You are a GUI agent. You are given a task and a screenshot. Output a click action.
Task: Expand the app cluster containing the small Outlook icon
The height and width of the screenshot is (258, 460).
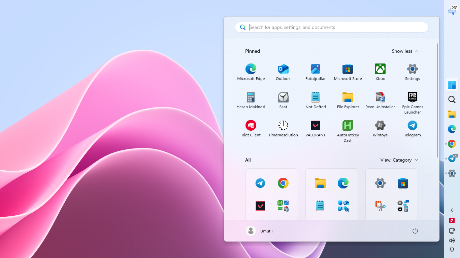343,206
